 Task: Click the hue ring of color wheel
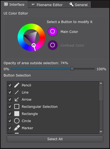pyautogui.click(x=20, y=37)
